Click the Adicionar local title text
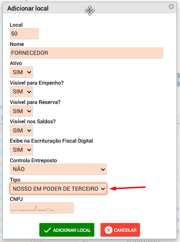The width and height of the screenshot is (180, 242). pos(28,8)
